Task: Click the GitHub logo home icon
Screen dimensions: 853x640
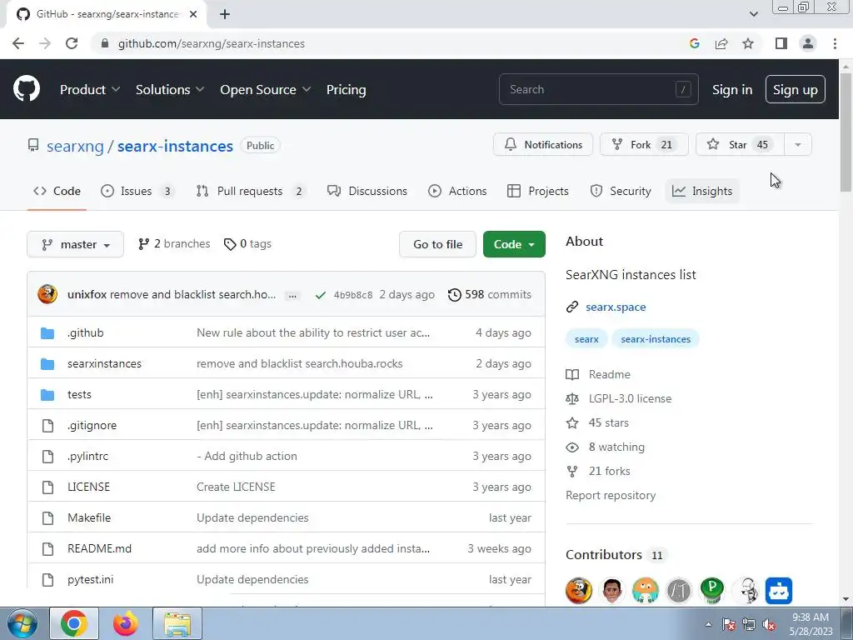Action: pyautogui.click(x=27, y=89)
